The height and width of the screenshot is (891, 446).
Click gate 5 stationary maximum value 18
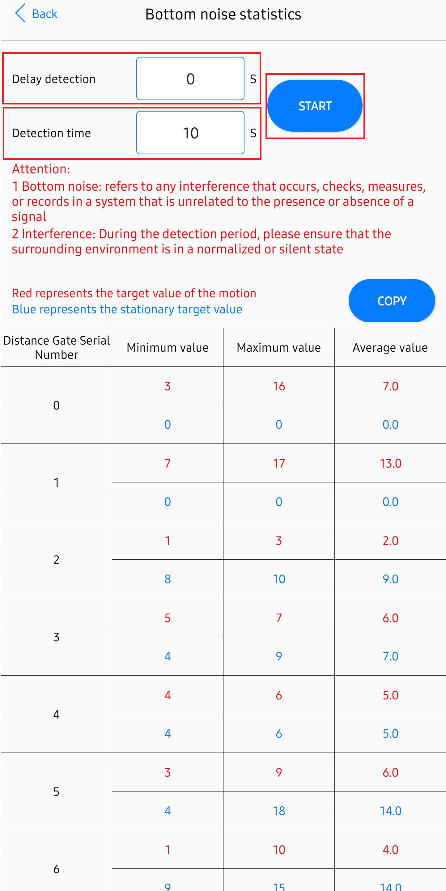pos(278,811)
